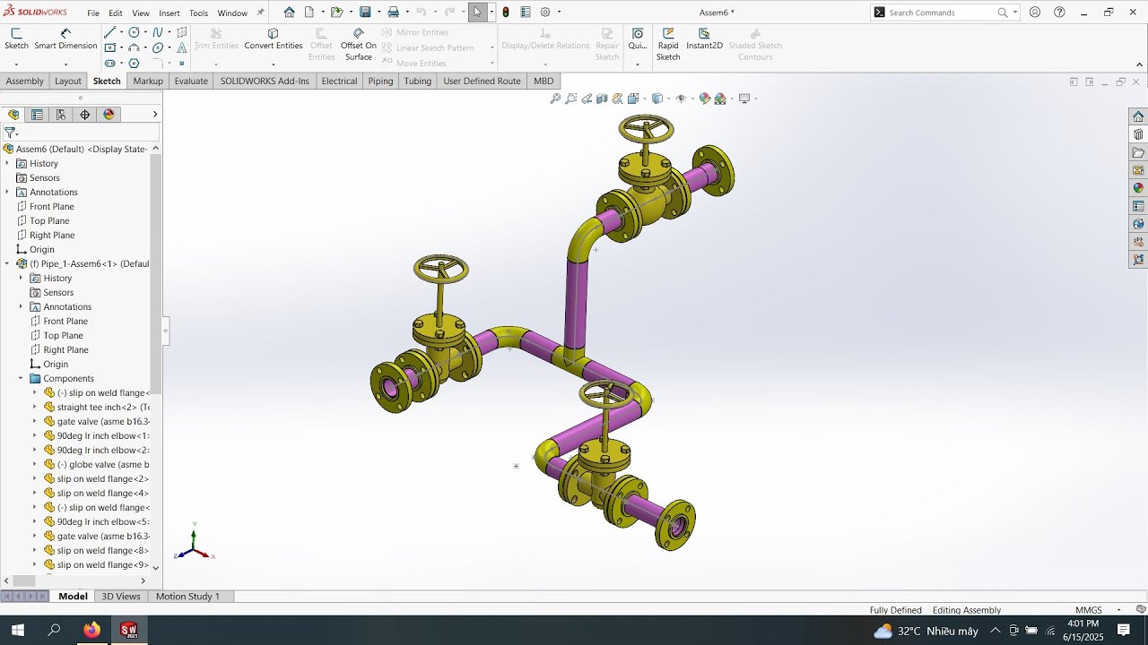Switch to the PropertyManager tab
Image resolution: width=1148 pixels, height=645 pixels.
(37, 115)
